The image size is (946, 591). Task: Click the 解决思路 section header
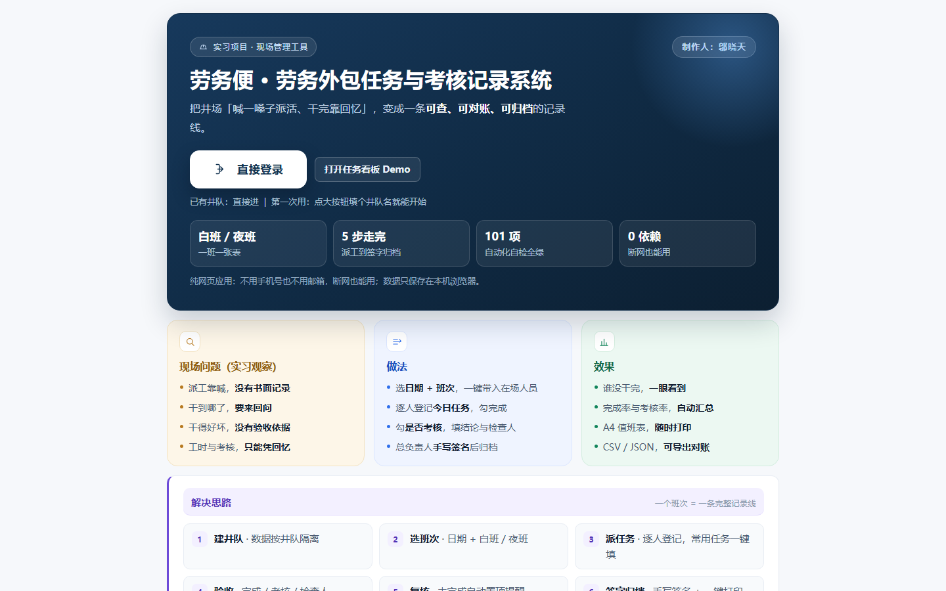click(x=474, y=502)
